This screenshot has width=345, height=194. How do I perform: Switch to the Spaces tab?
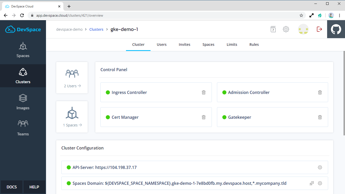[x=208, y=45]
